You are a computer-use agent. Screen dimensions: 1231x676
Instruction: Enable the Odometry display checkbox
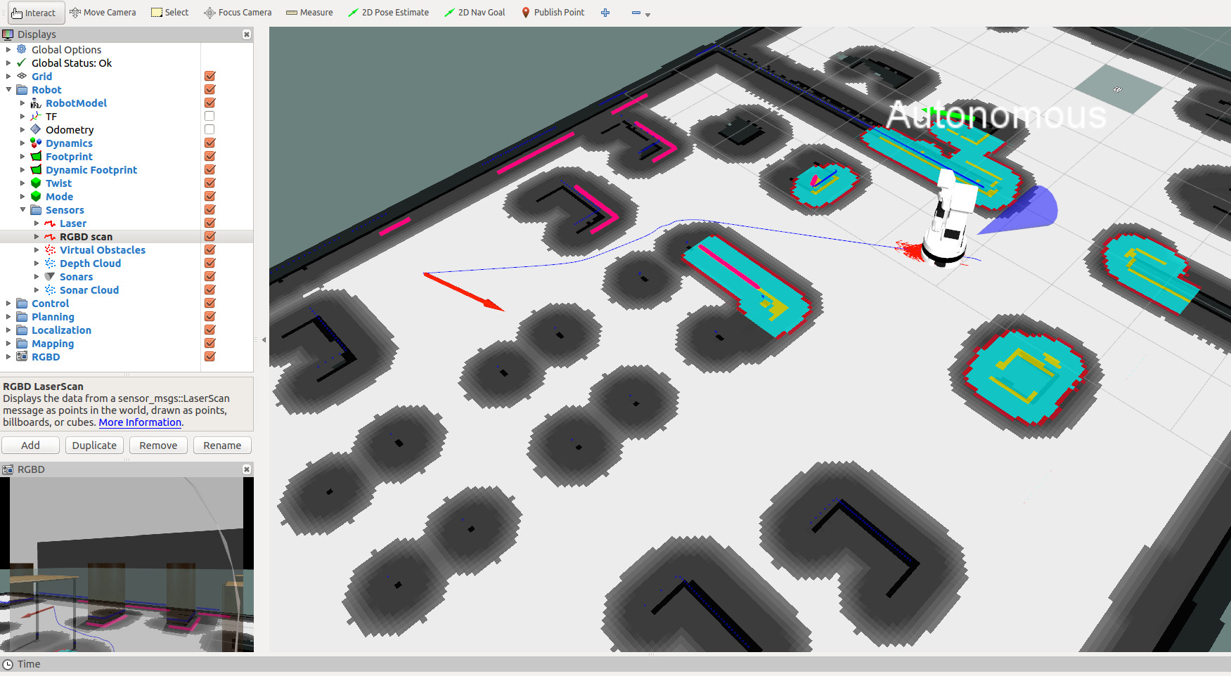pyautogui.click(x=210, y=130)
